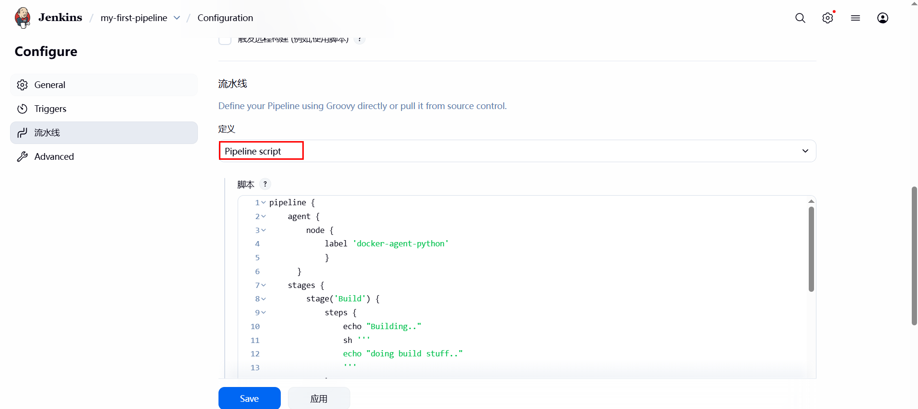Open the hamburger menu icon
This screenshot has width=918, height=409.
(x=855, y=18)
